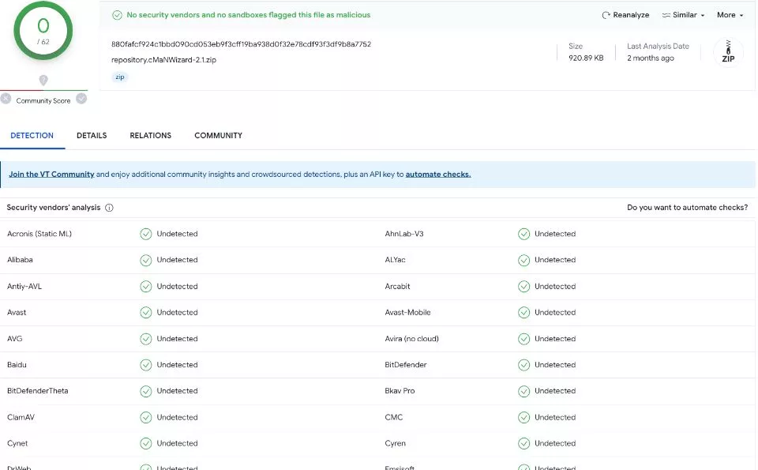Viewport: 758px width, 470px height.
Task: Click the Arcabit vendor name
Action: coord(397,286)
